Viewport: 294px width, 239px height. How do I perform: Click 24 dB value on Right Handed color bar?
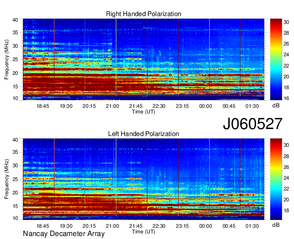[286, 55]
